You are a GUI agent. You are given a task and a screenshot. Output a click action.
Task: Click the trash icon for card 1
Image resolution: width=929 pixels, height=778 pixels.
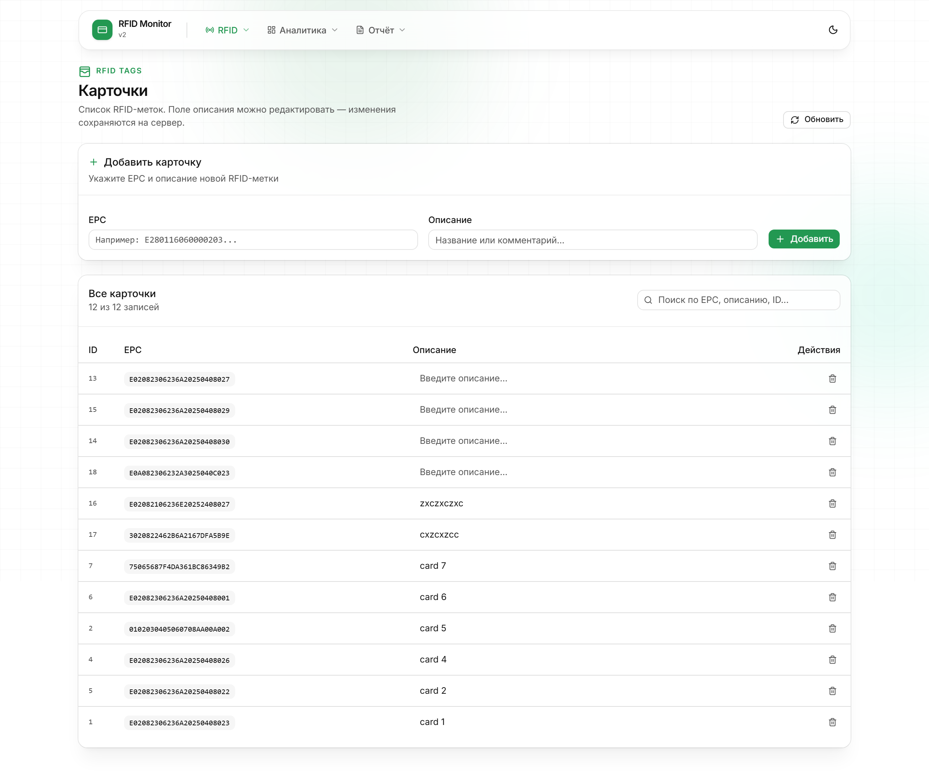point(832,722)
